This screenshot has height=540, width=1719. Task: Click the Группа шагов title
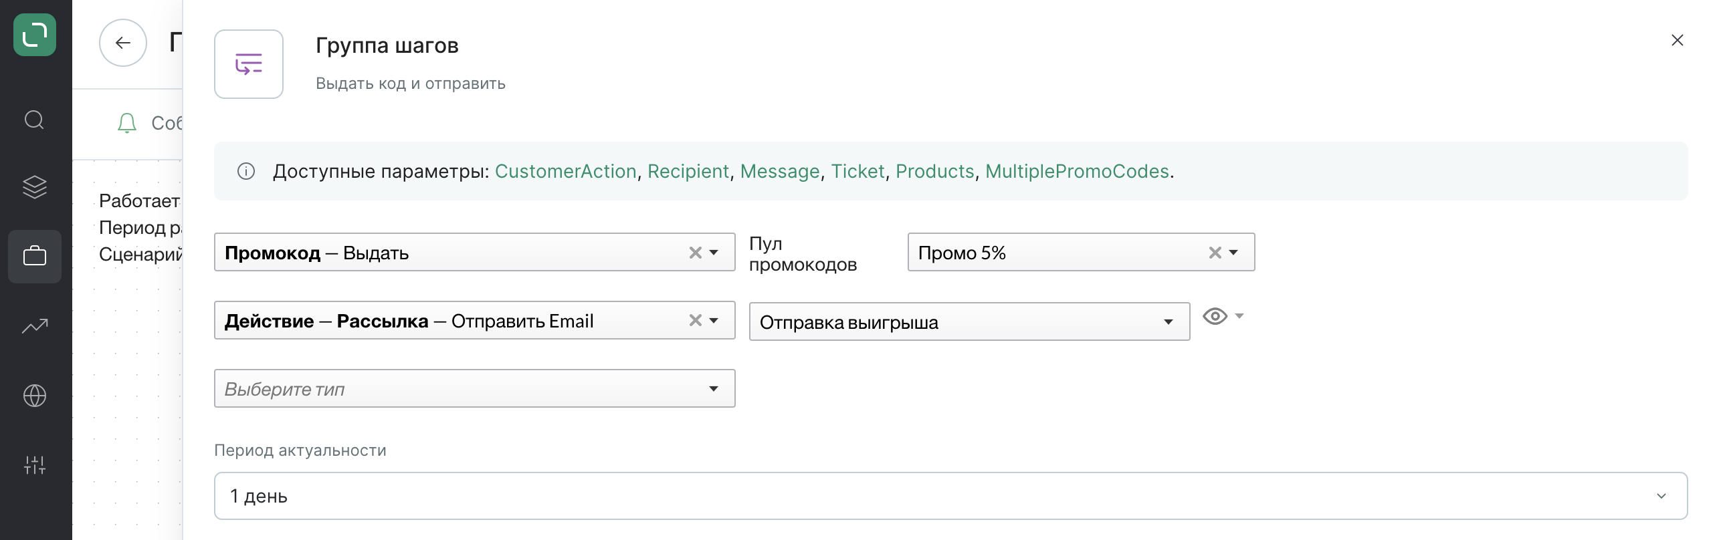pyautogui.click(x=387, y=45)
